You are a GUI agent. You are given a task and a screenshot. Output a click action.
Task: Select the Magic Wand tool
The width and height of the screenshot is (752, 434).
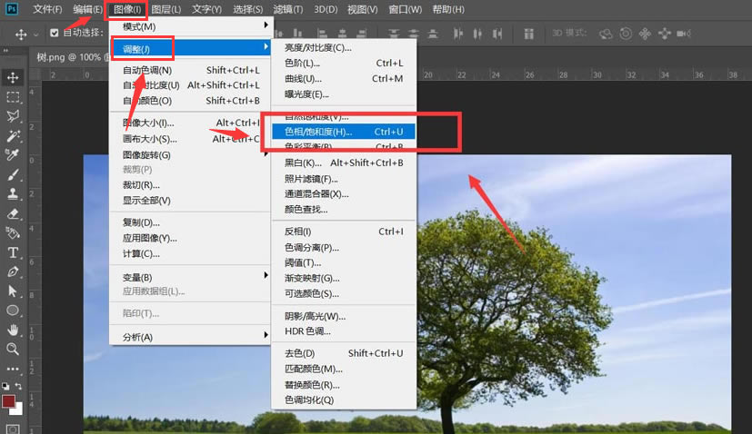[13, 136]
